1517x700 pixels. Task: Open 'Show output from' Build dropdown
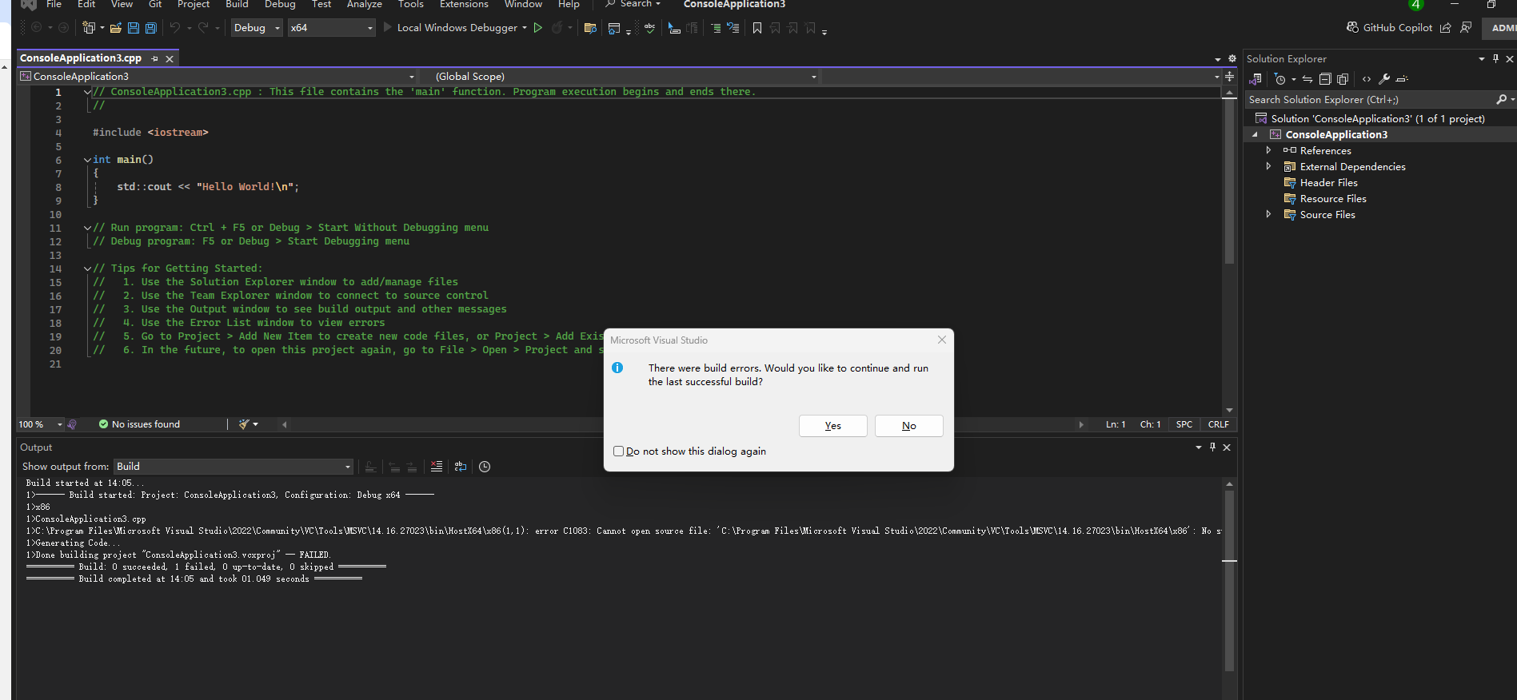coord(234,467)
